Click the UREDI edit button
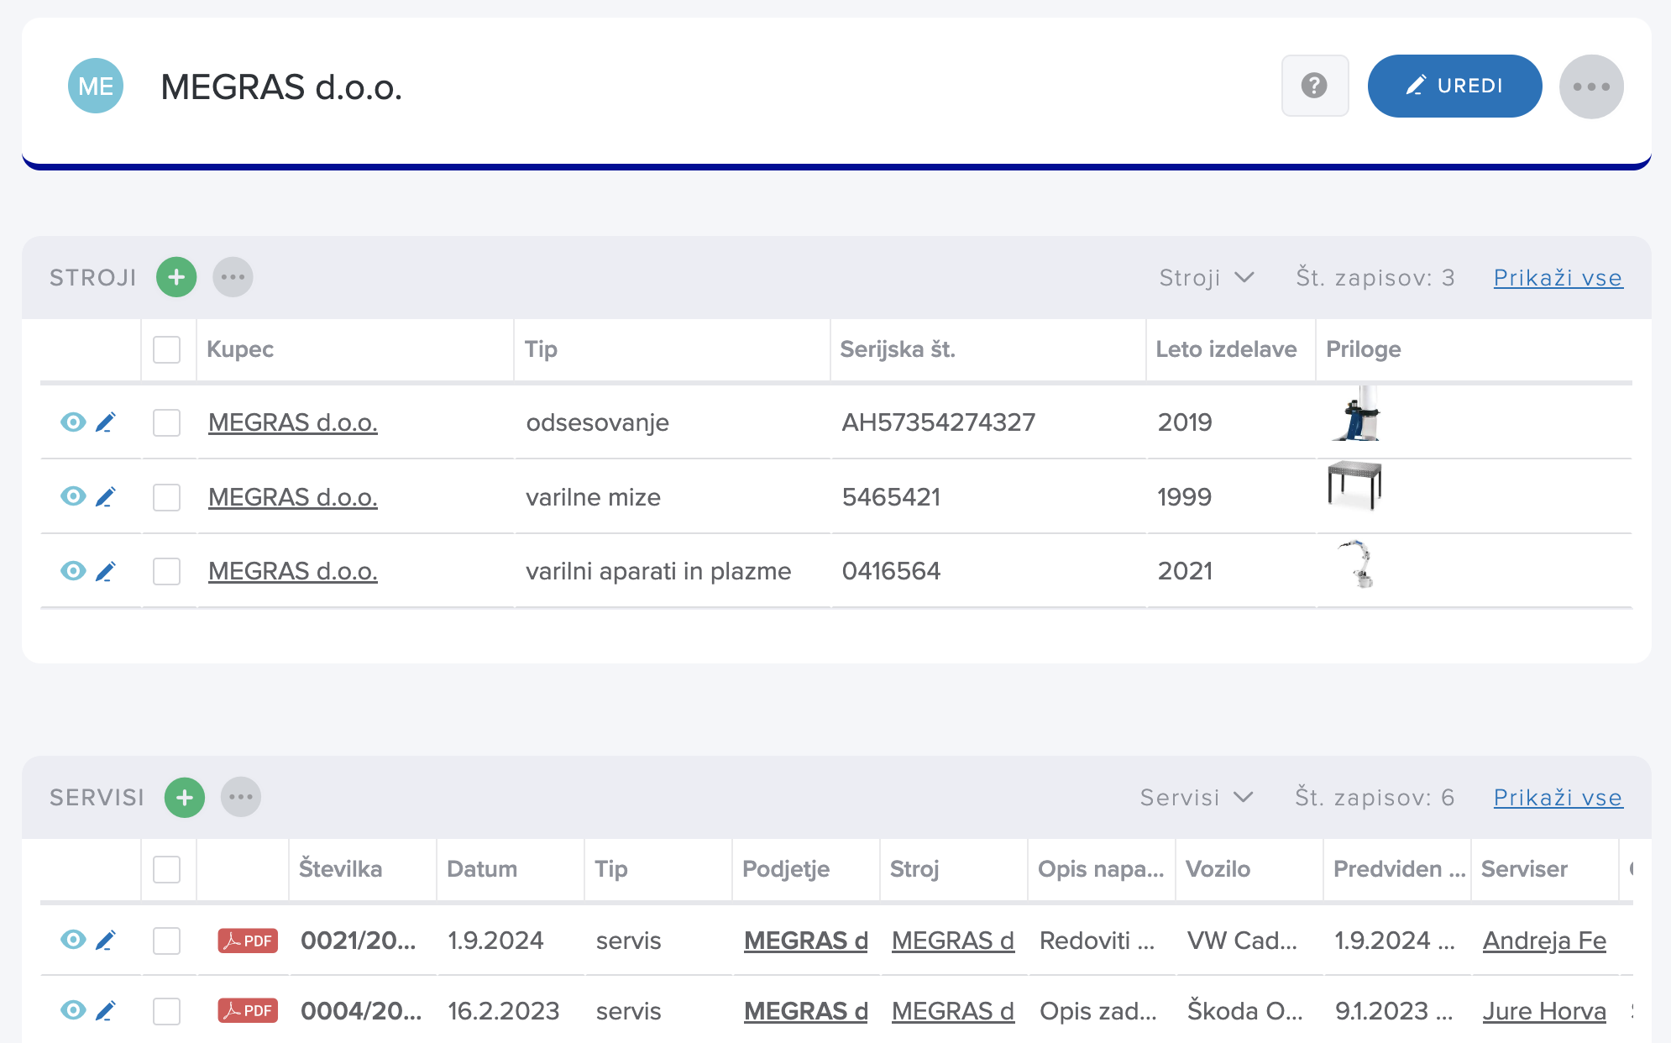This screenshot has width=1671, height=1043. (x=1454, y=86)
